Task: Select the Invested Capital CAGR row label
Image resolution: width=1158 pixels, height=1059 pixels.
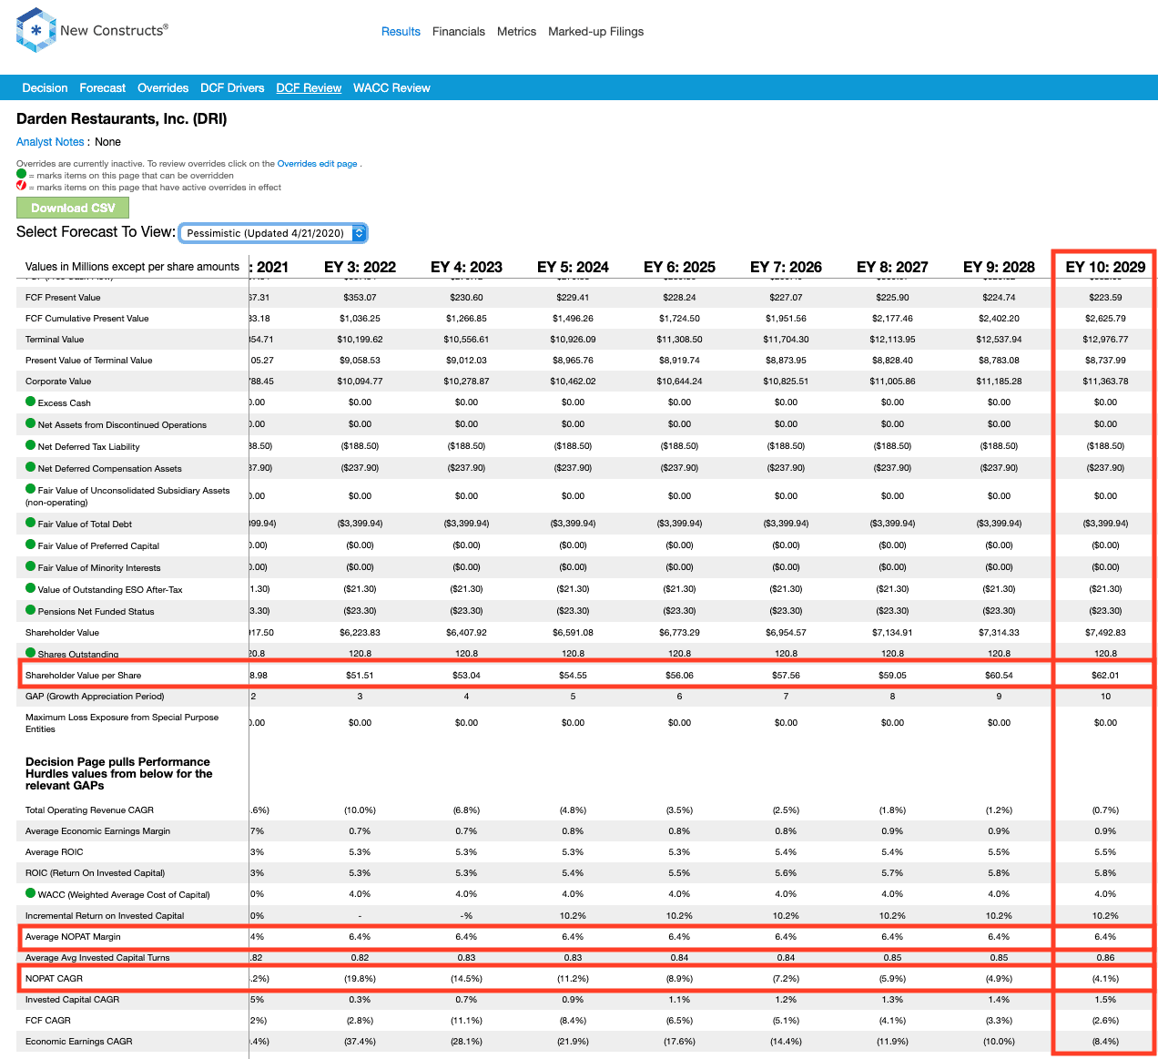Action: coord(72,1000)
